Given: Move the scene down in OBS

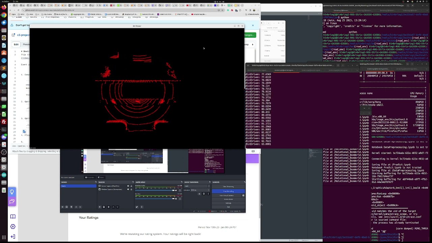Looking at the screenshot, I should pos(80,207).
